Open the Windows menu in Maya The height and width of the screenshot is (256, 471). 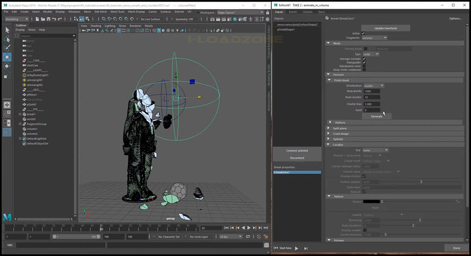pos(74,12)
